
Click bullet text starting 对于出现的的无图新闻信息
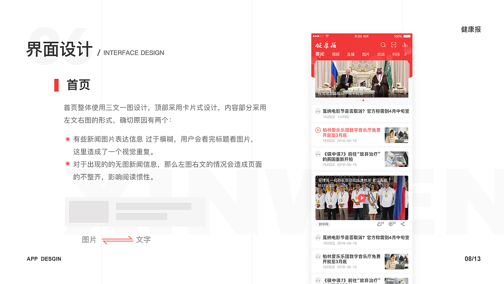167,170
